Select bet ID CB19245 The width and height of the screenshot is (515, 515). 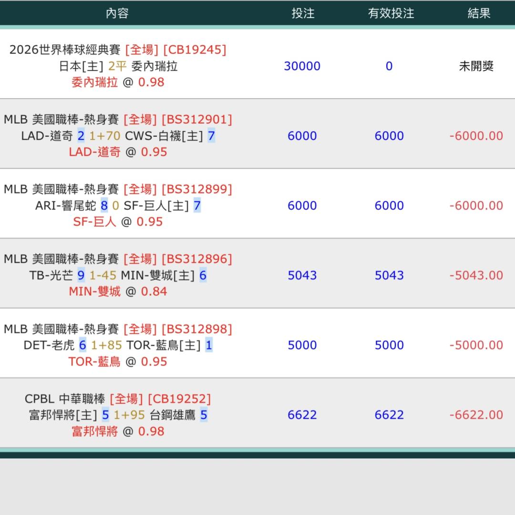pyautogui.click(x=195, y=50)
